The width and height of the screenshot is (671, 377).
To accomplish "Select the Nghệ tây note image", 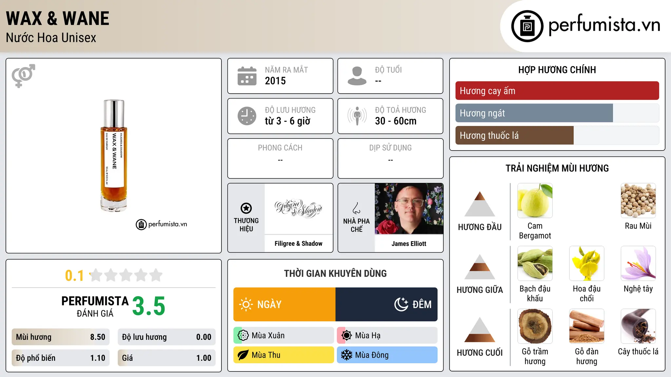I will coord(638,263).
